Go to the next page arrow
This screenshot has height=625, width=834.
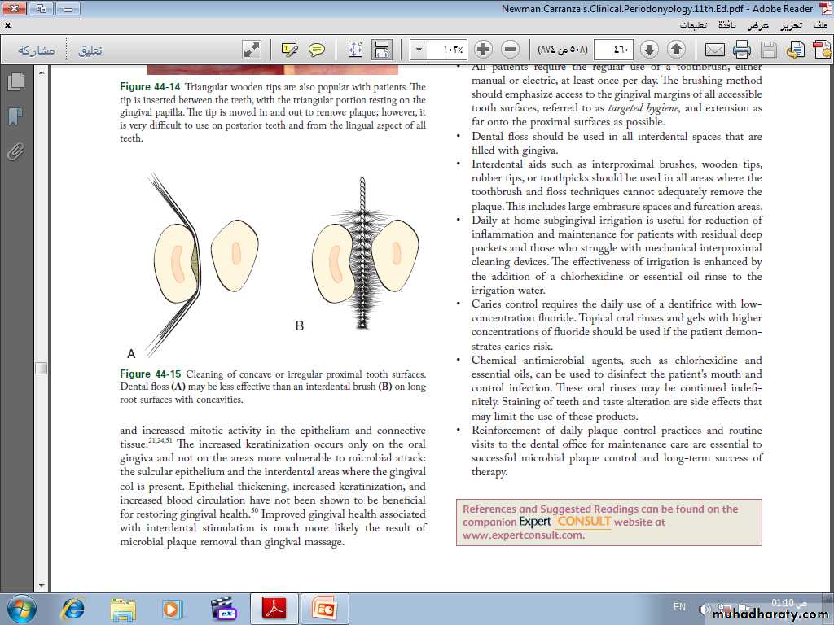tap(649, 50)
